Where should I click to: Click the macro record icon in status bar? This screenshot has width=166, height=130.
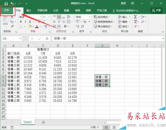tap(12, 127)
